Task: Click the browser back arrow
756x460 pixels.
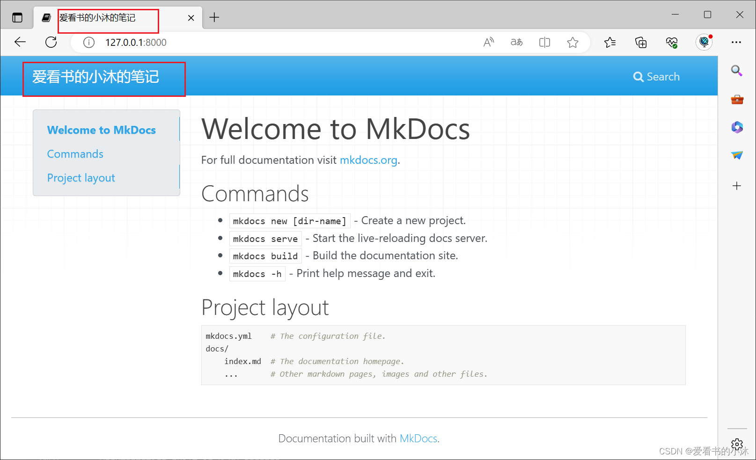Action: point(20,42)
